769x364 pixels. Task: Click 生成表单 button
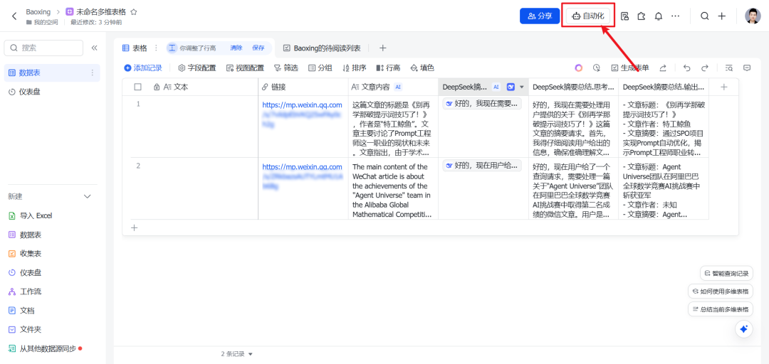(629, 68)
